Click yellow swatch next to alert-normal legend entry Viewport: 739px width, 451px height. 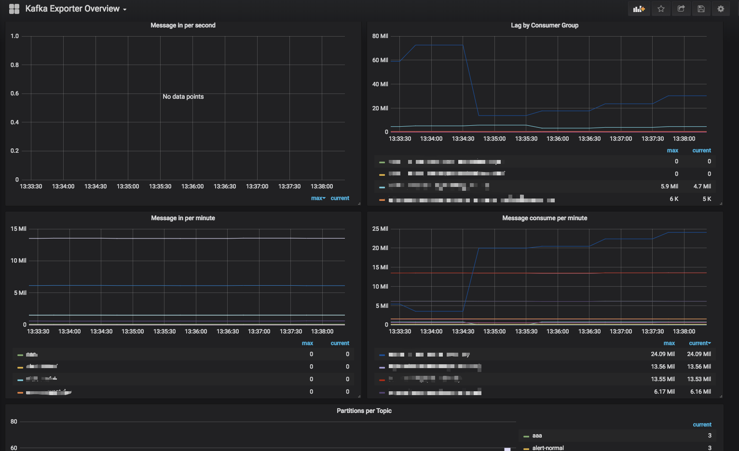[x=526, y=449]
